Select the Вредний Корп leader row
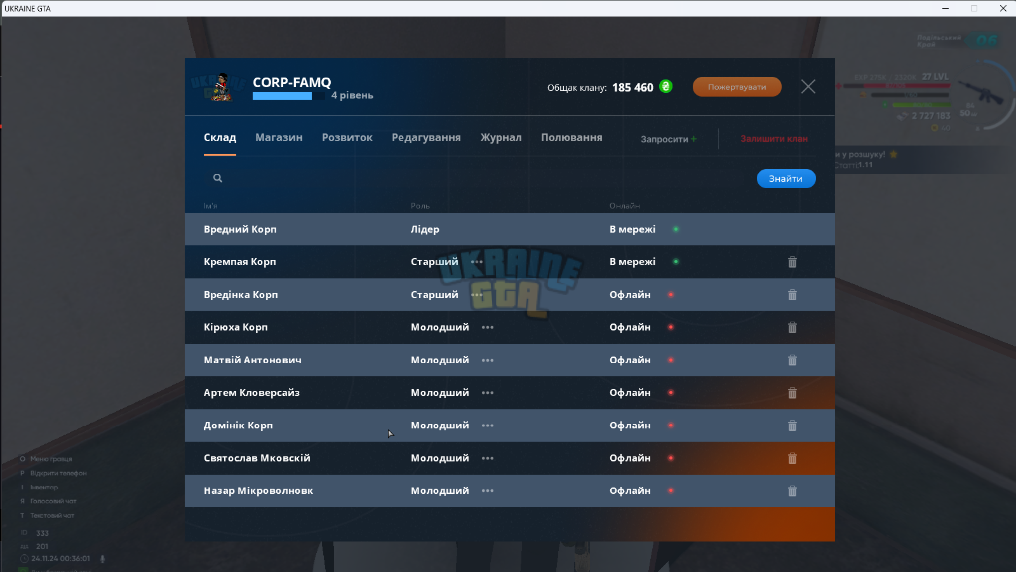 (x=510, y=229)
